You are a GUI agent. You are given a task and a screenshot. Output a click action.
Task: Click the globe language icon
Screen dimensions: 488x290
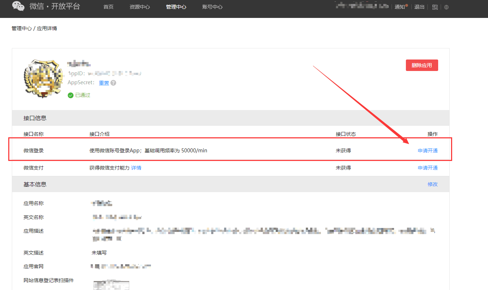[446, 7]
